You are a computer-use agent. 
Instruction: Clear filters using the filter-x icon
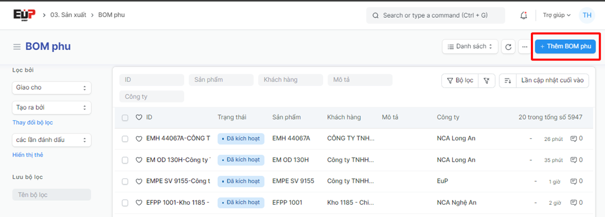(486, 80)
